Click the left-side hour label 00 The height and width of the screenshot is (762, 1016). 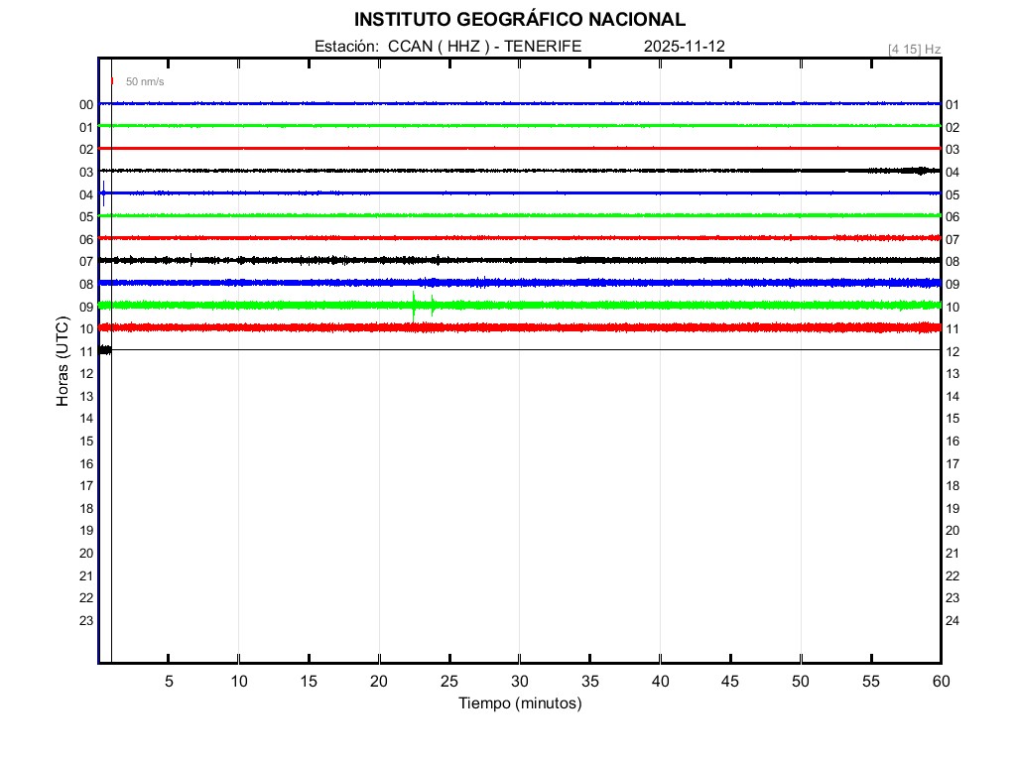(x=86, y=104)
